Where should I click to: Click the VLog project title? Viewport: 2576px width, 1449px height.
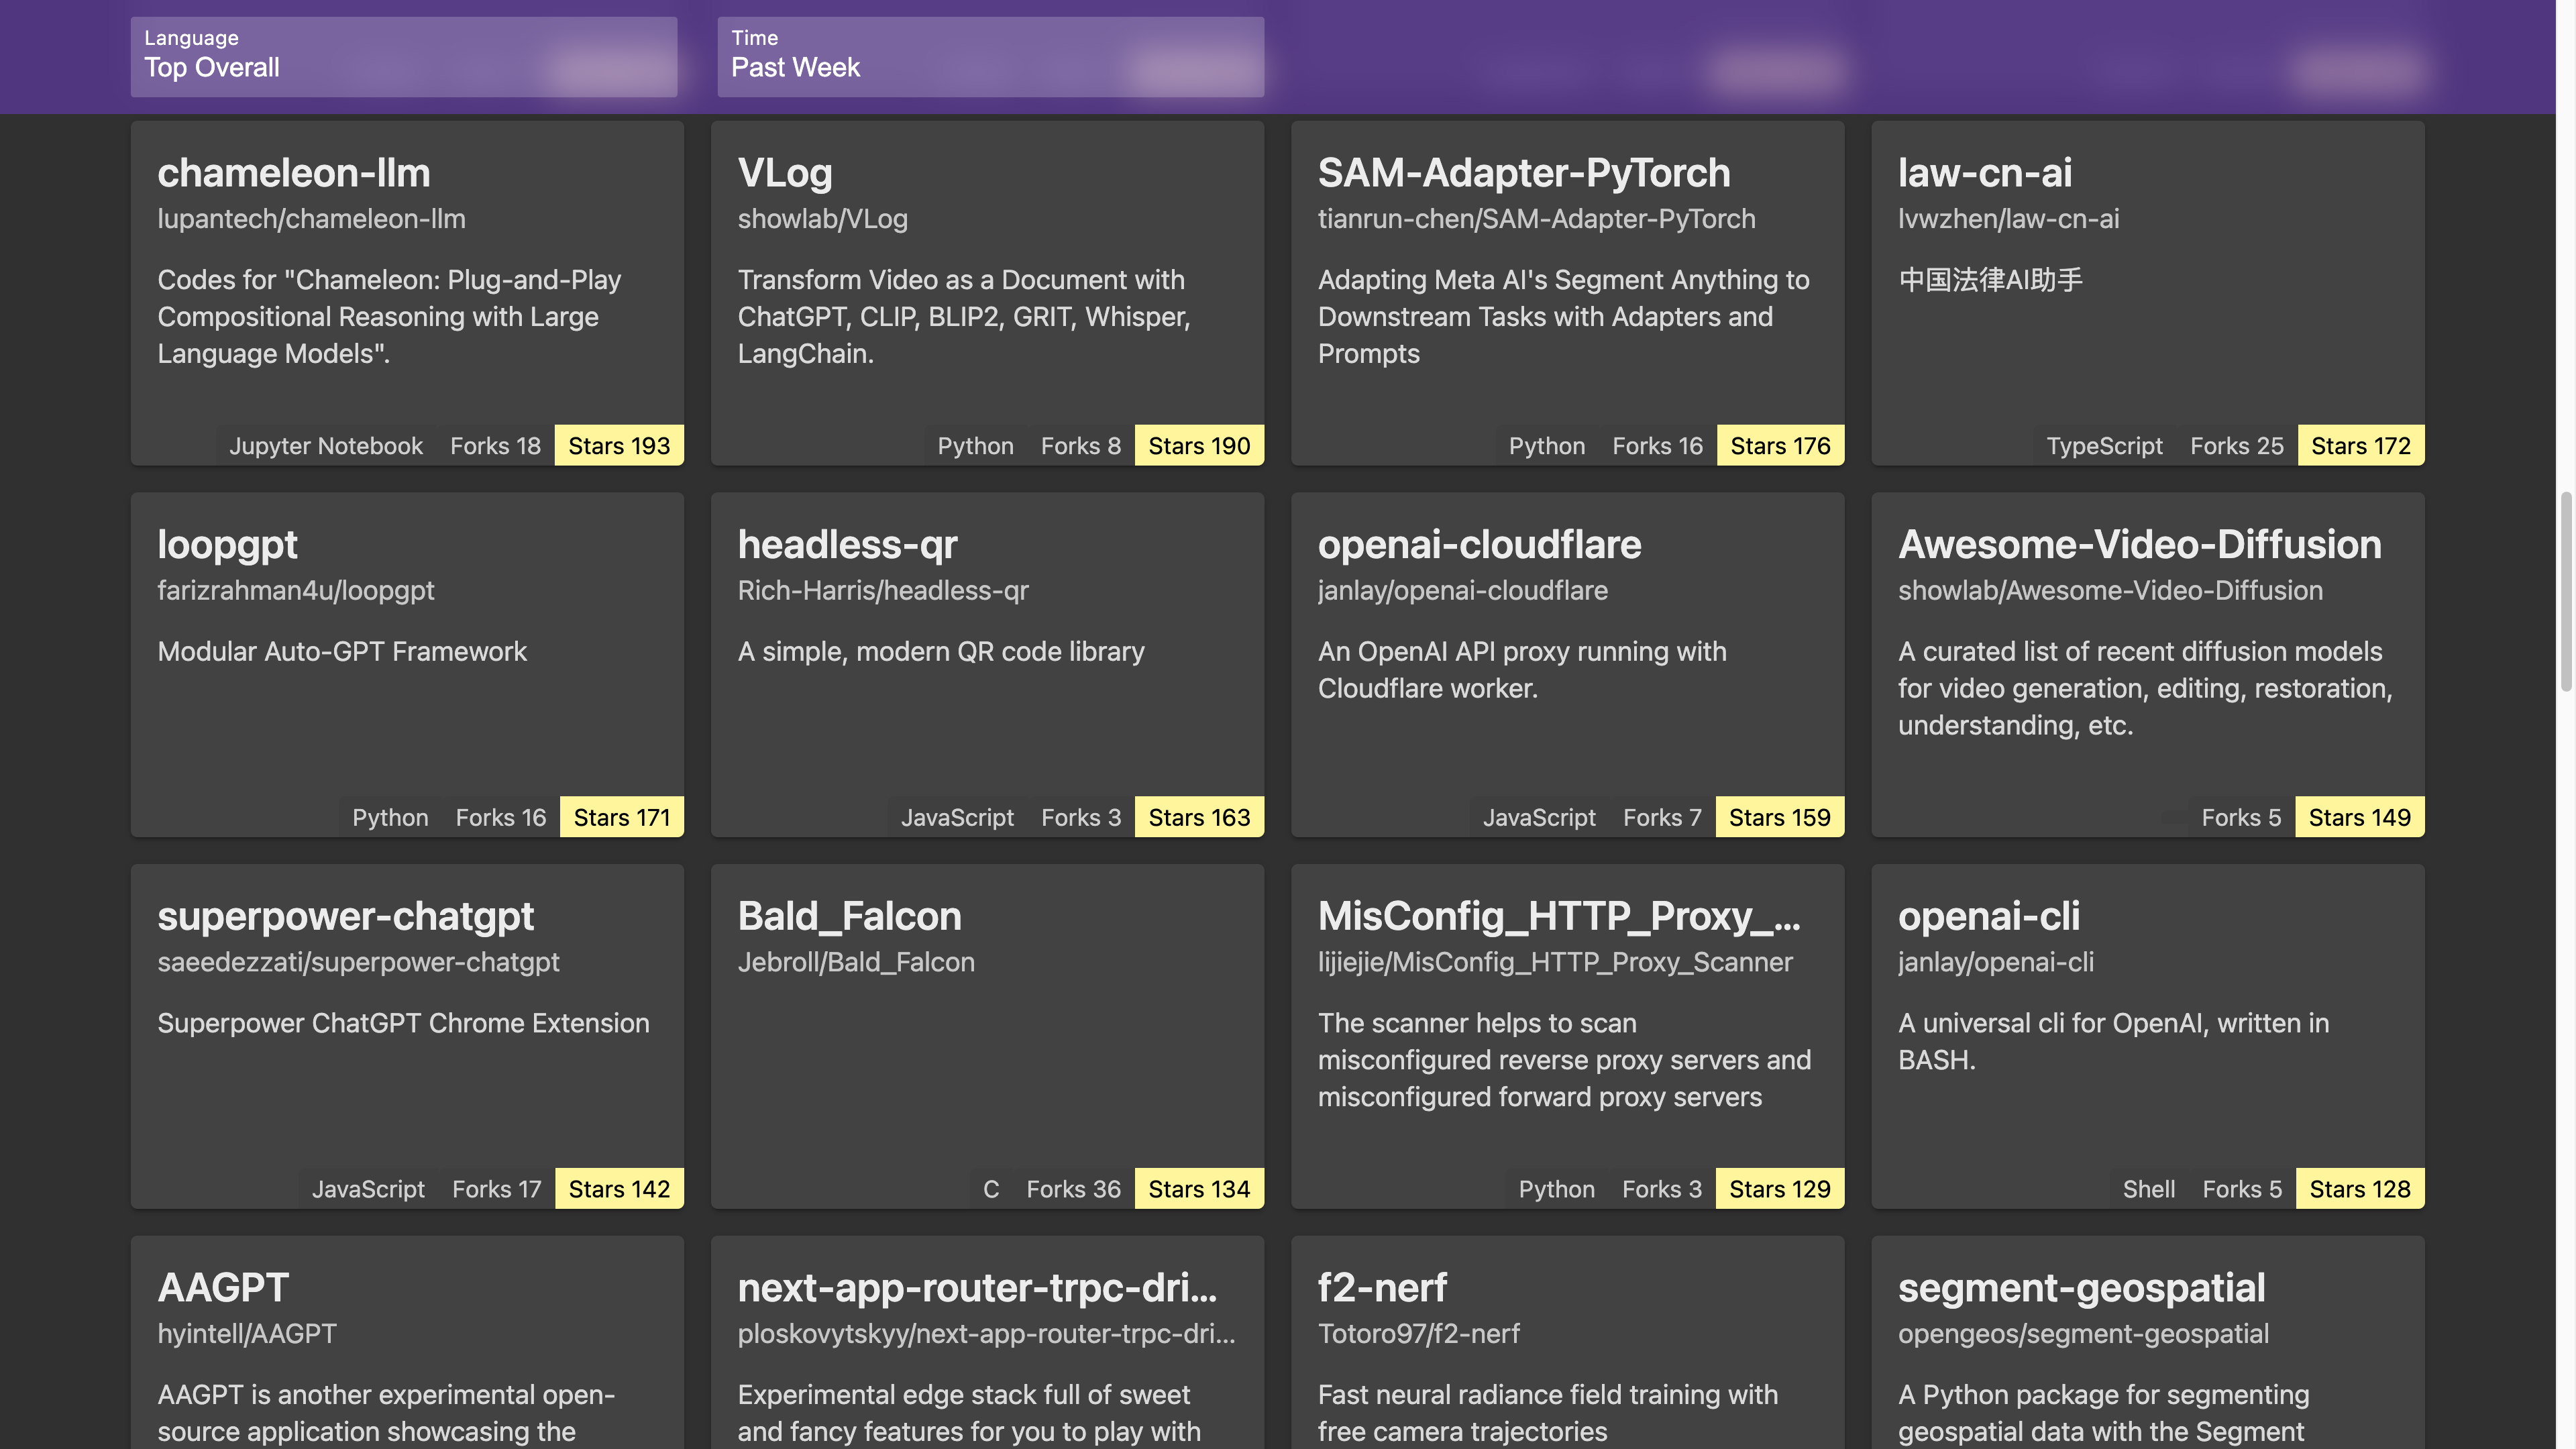pyautogui.click(x=785, y=173)
